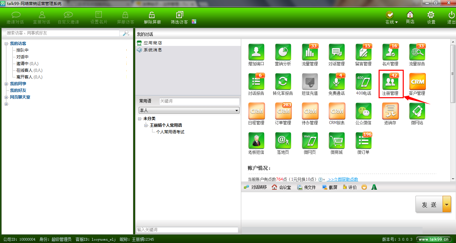Image resolution: width=456 pixels, height=243 pixels.
Task: Collapse 王丽娟个人常用语 node
Action: click(x=146, y=125)
